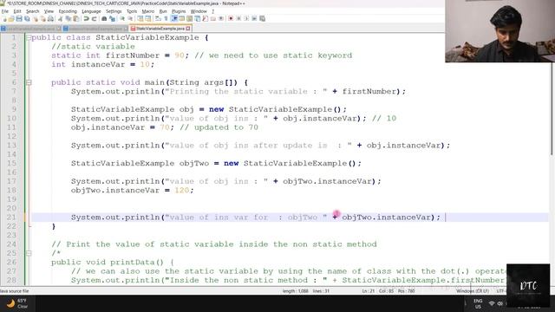This screenshot has width=555, height=312.
Task: Open the View menu
Action: click(x=49, y=11)
